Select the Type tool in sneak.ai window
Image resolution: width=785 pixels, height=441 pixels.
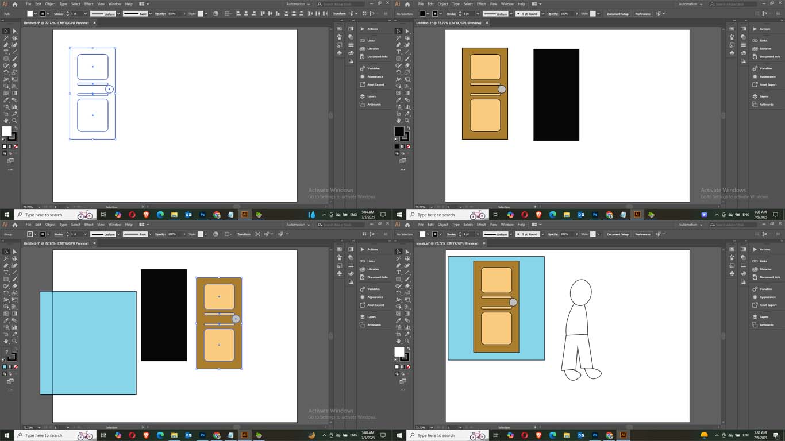coord(398,272)
